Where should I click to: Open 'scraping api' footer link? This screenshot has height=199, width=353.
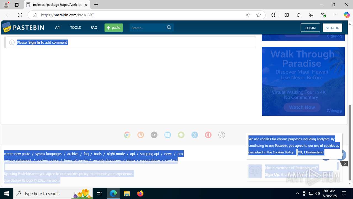149,154
